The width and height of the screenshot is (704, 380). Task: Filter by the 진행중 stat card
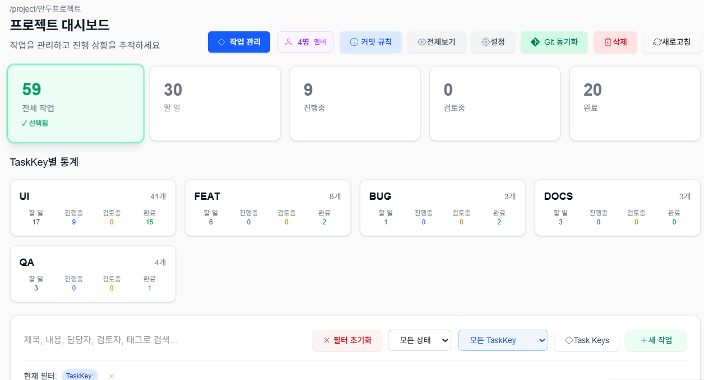point(355,104)
